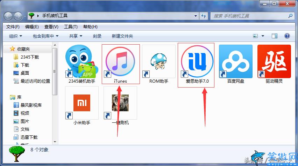Viewport: 298px width, 166px height.
Task: Click the 迅雷下载 icon in sidebar
Action: (x=16, y=137)
